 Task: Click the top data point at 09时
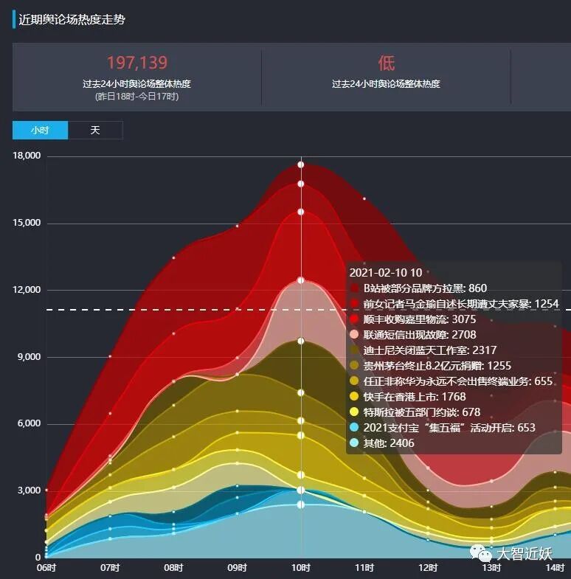tap(237, 226)
